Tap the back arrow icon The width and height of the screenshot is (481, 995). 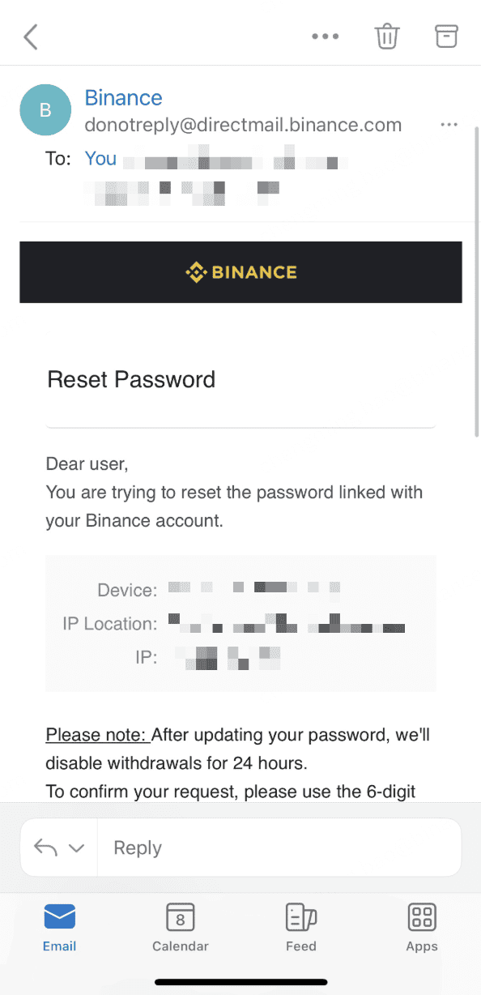pyautogui.click(x=31, y=36)
